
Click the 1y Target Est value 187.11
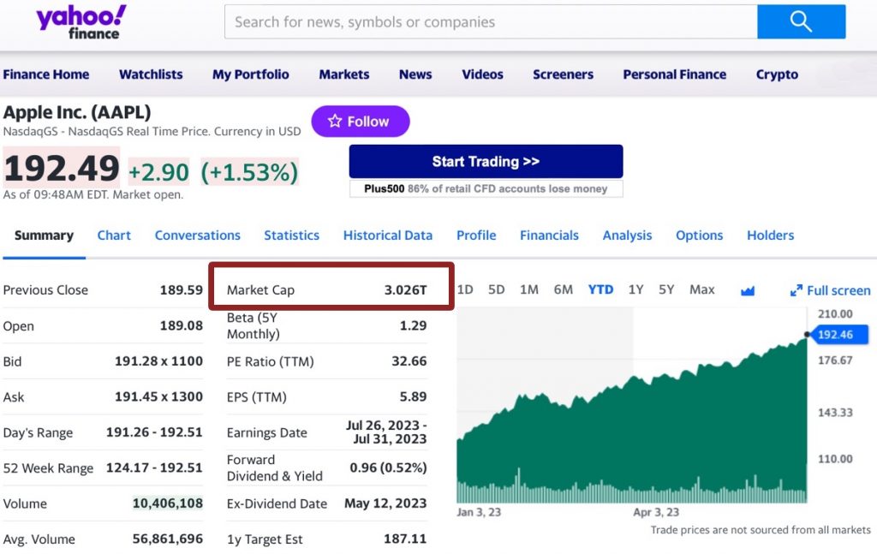(x=405, y=539)
